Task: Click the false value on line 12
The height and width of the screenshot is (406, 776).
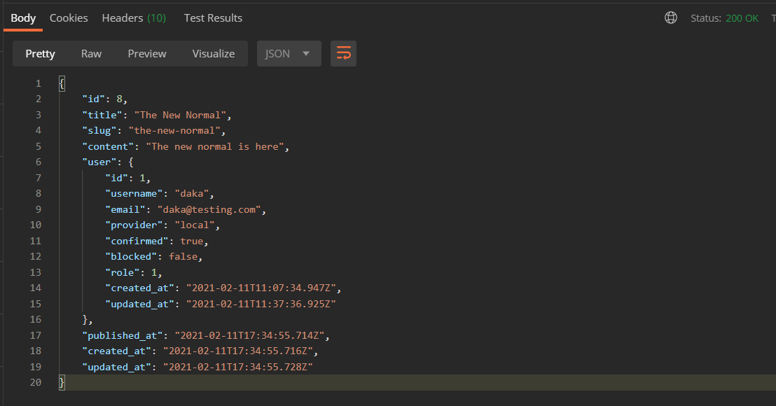Action: (183, 257)
